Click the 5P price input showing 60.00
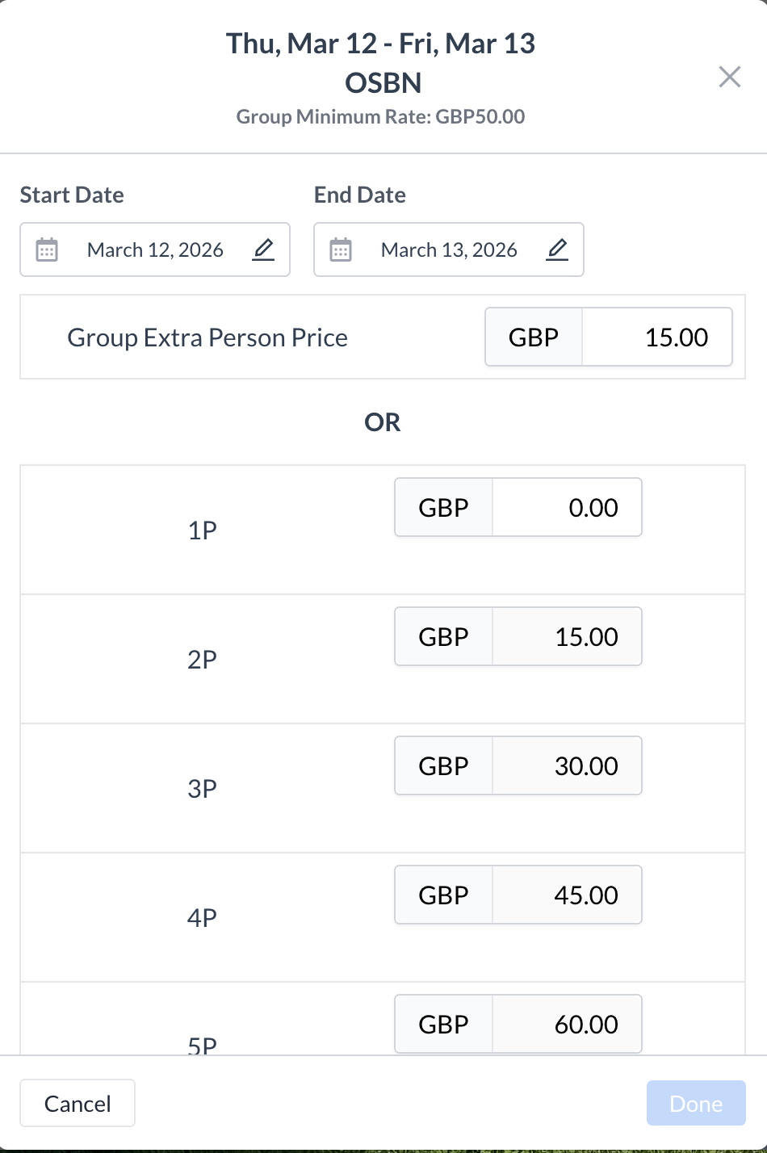 (x=567, y=1024)
